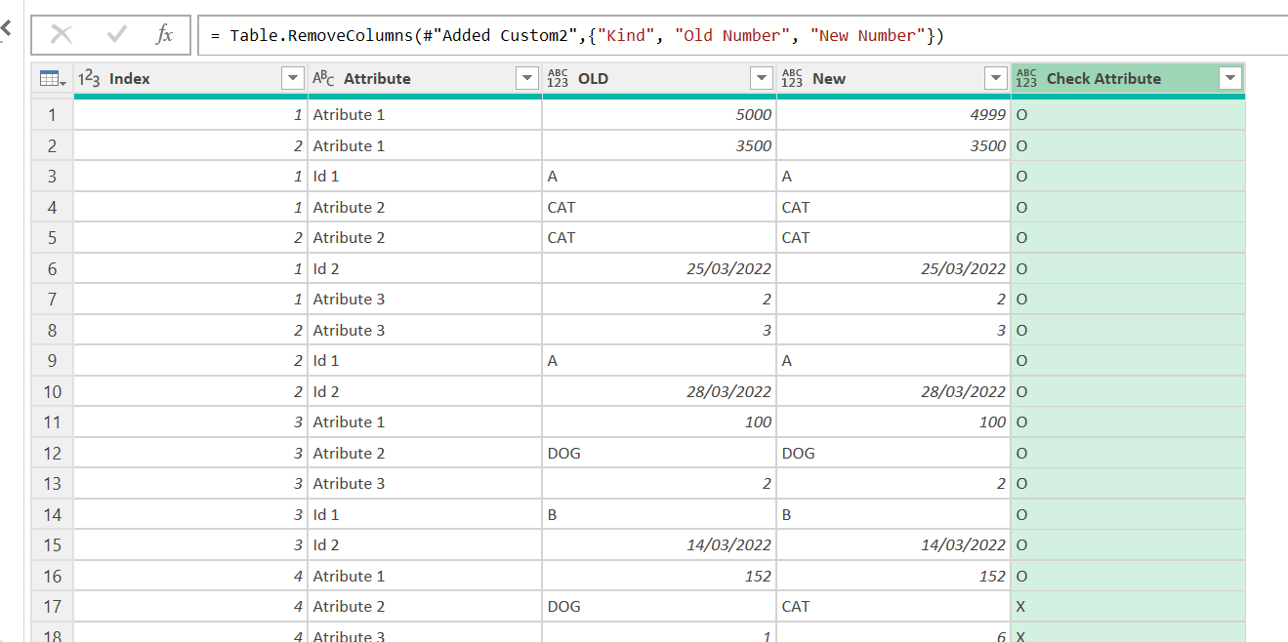Click the cancel X icon in formula bar
1288x642 pixels.
[x=62, y=35]
